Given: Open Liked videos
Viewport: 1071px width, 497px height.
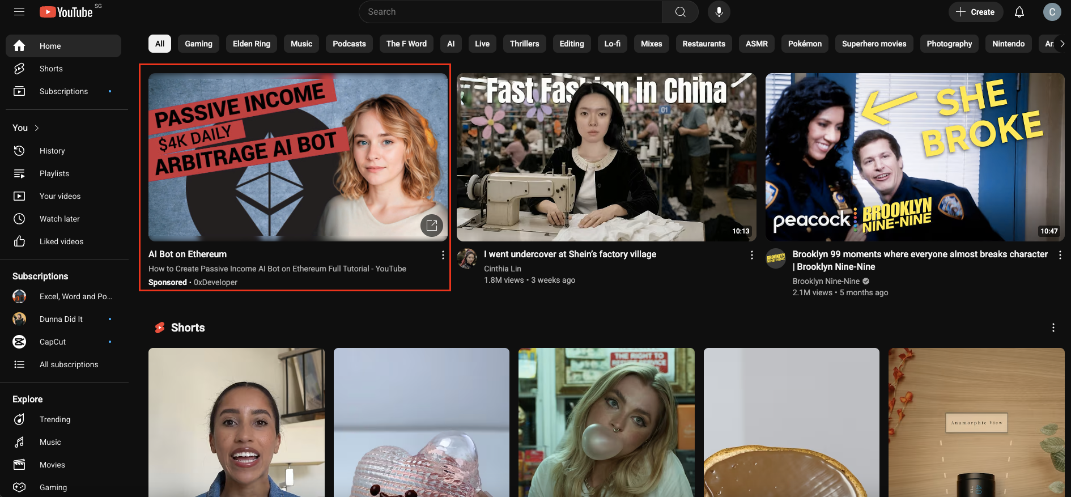Looking at the screenshot, I should [x=63, y=241].
